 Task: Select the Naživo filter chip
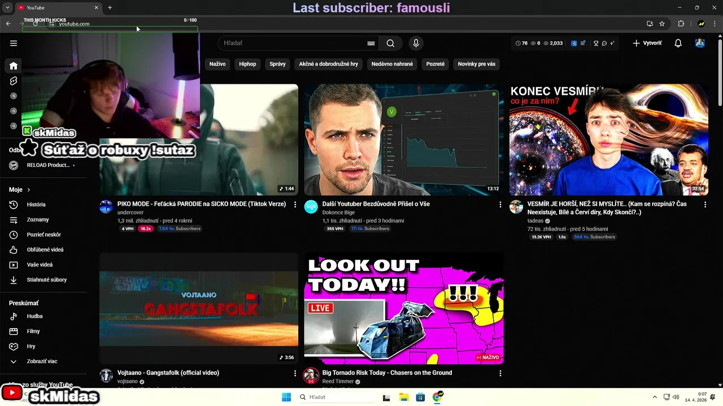click(217, 64)
